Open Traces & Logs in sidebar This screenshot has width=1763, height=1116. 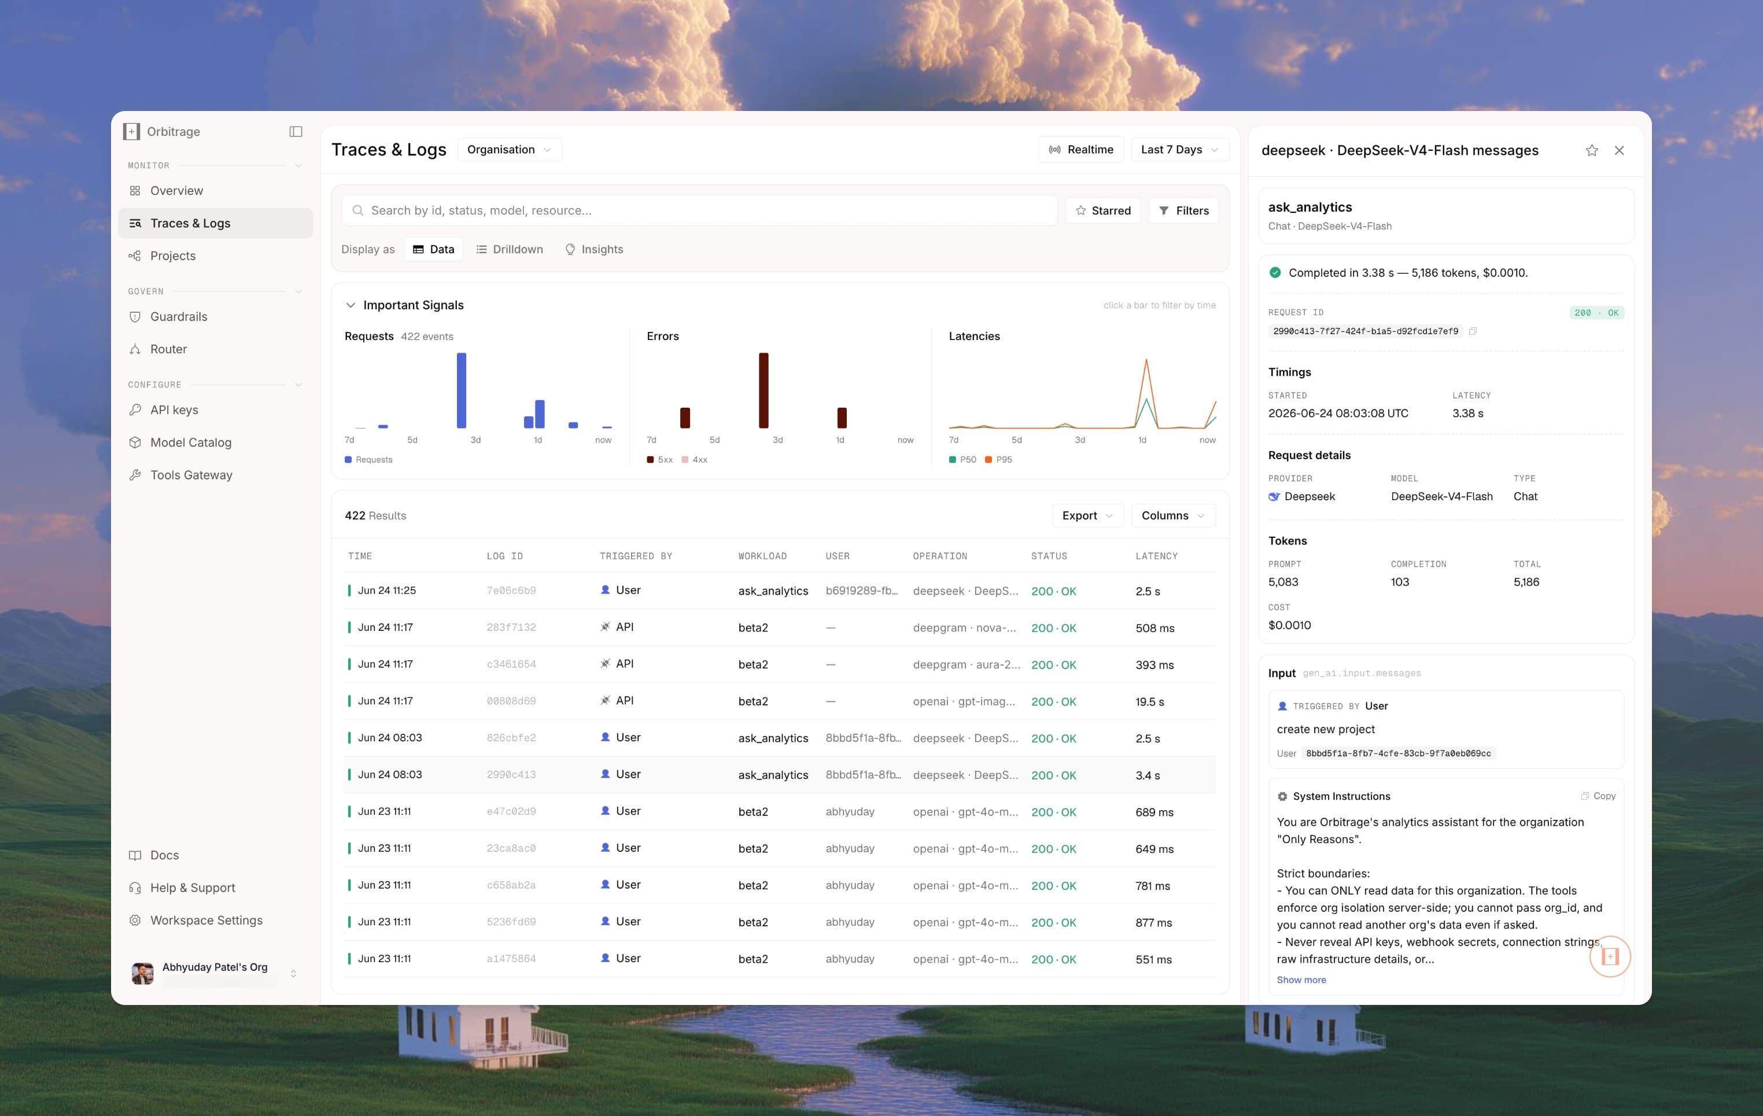(215, 223)
